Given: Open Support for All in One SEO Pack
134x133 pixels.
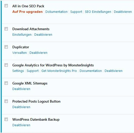Looking at the screenshot, I should coord(76,12).
